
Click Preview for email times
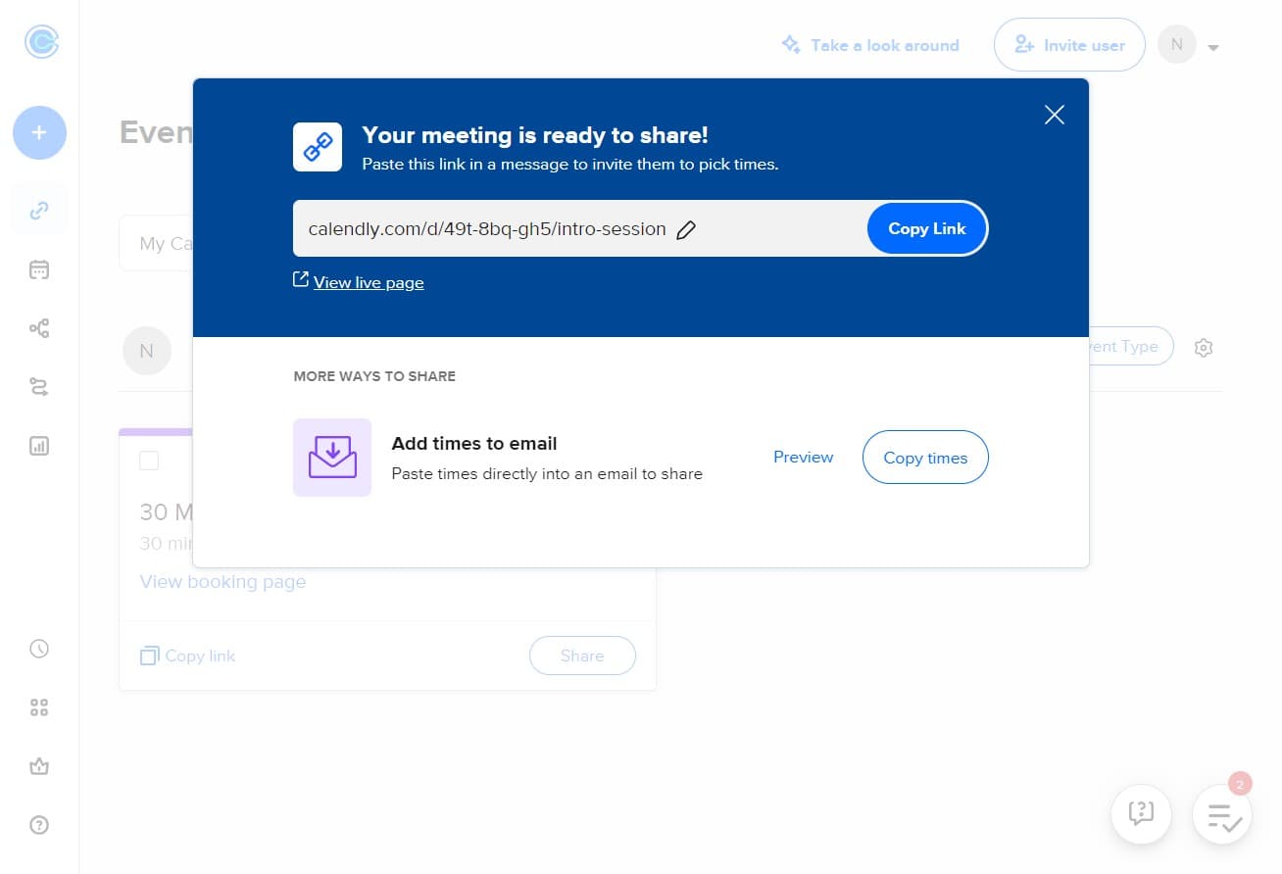tap(803, 458)
